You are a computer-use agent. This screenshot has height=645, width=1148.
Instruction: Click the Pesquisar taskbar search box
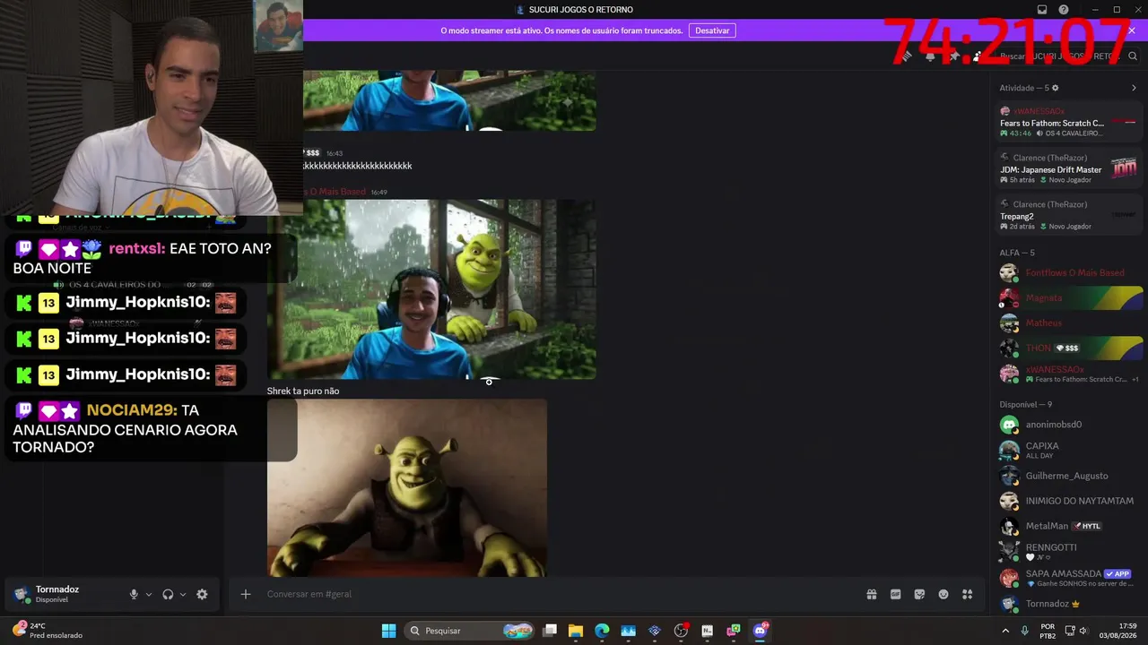[469, 631]
